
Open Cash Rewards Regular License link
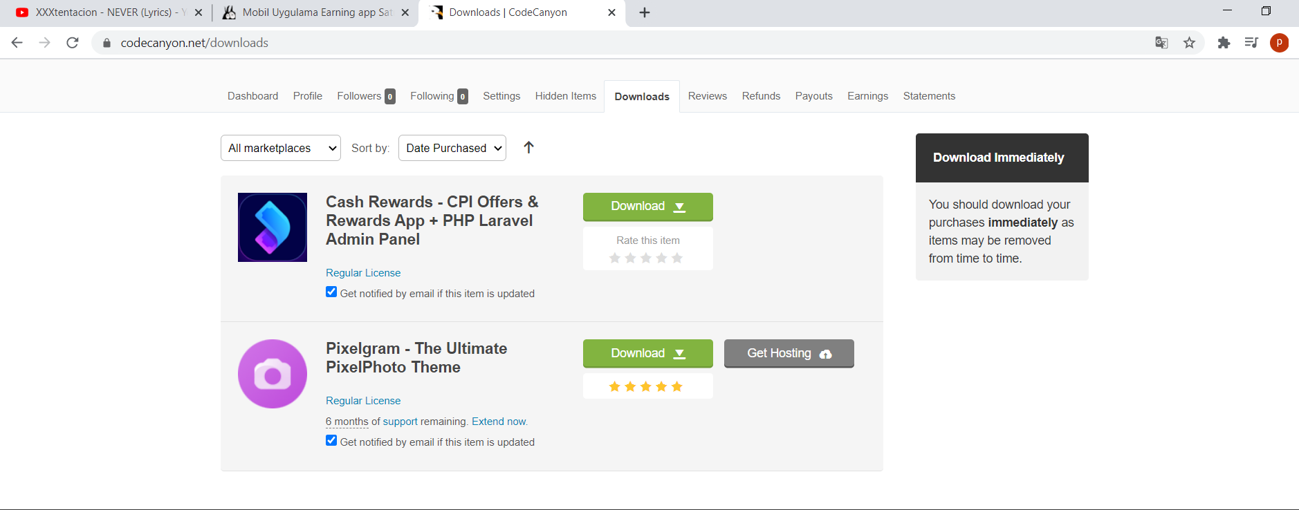coord(363,273)
